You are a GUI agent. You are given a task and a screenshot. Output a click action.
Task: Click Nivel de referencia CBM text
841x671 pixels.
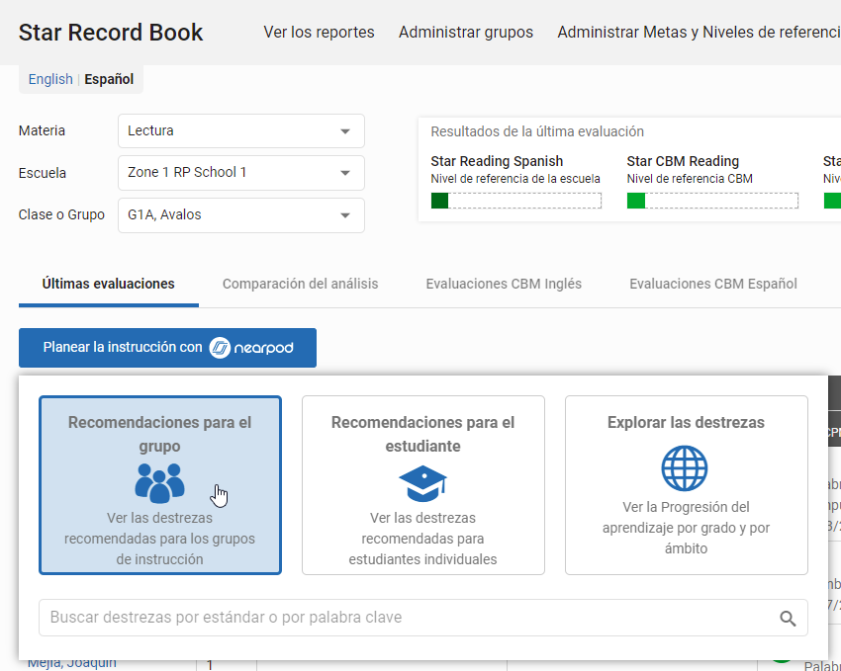pos(690,179)
